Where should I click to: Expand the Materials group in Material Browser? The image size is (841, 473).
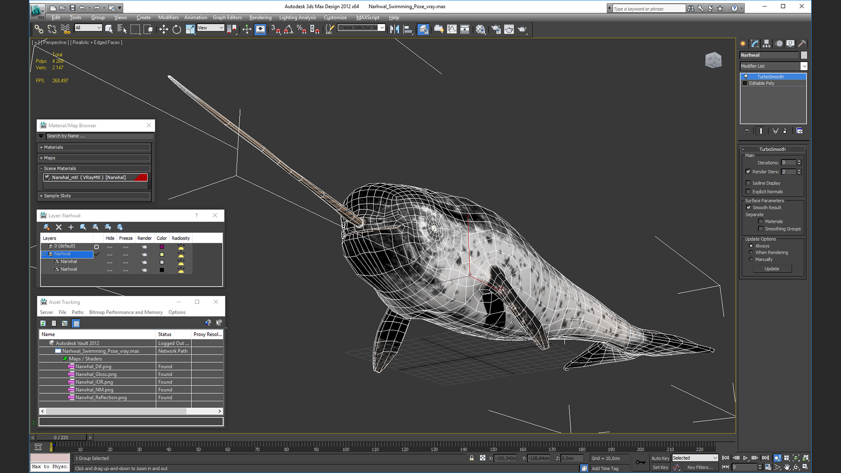(x=95, y=147)
